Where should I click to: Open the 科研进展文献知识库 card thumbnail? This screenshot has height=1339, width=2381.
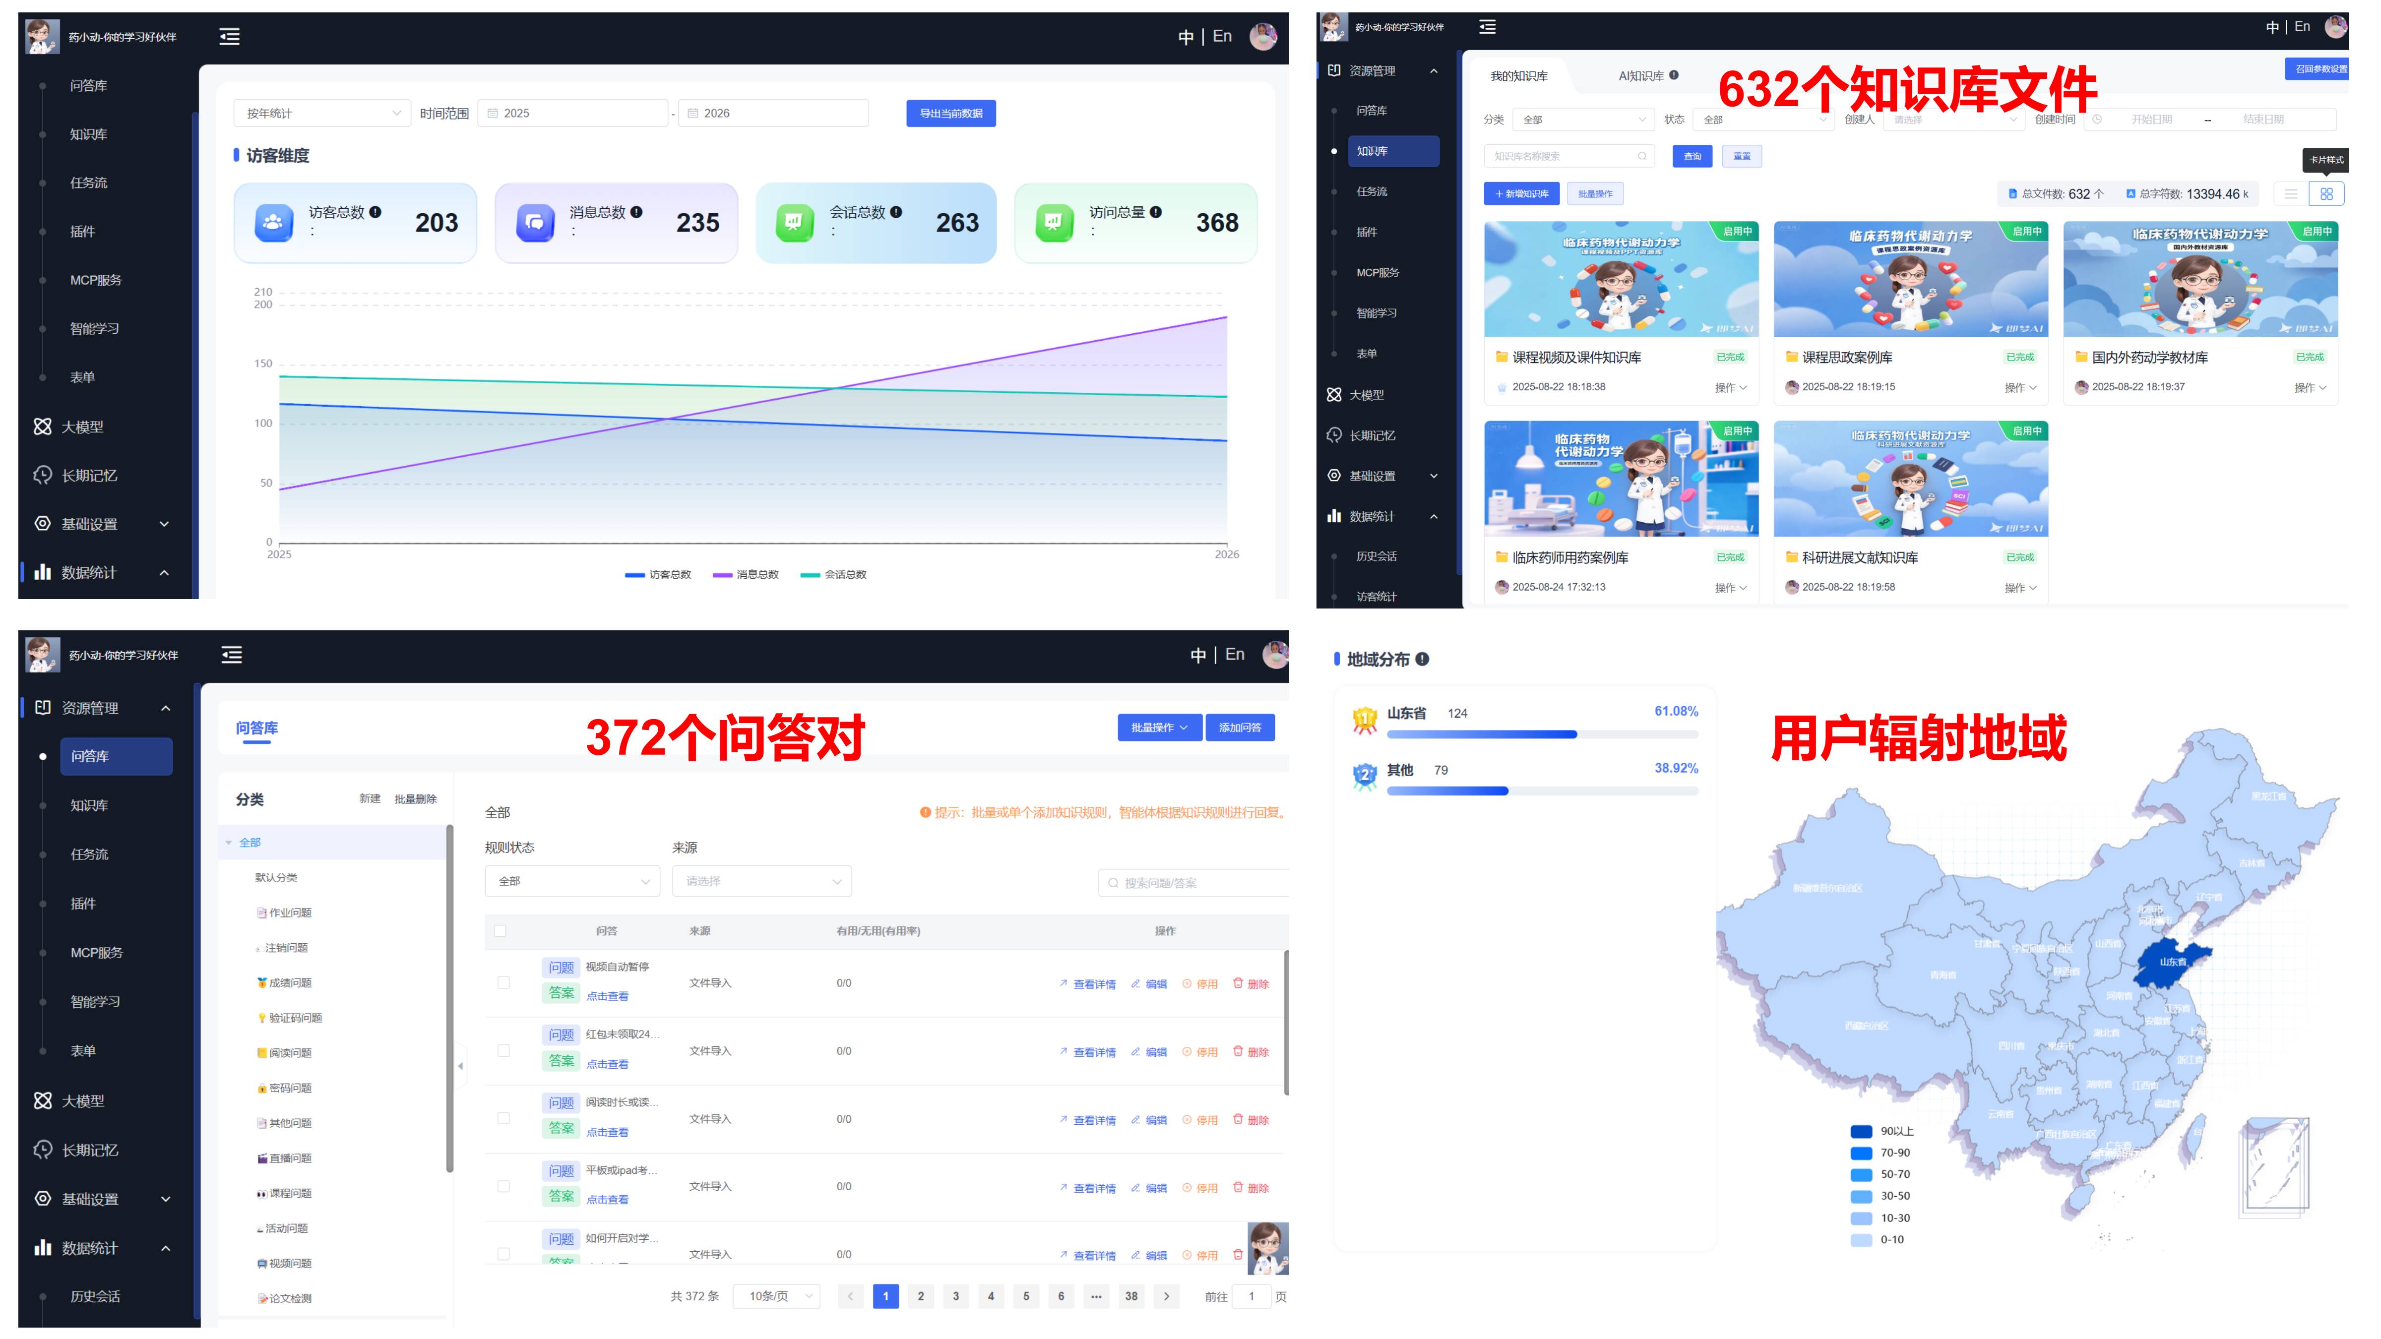tap(1910, 479)
